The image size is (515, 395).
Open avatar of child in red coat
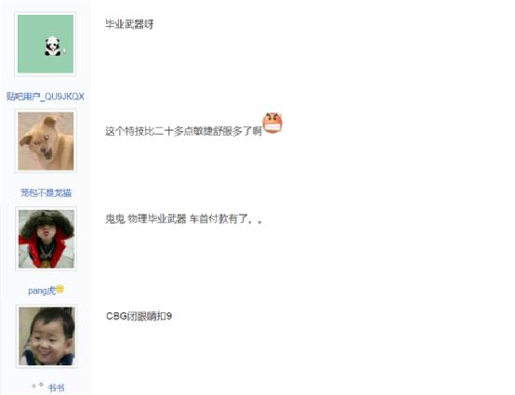(x=46, y=239)
